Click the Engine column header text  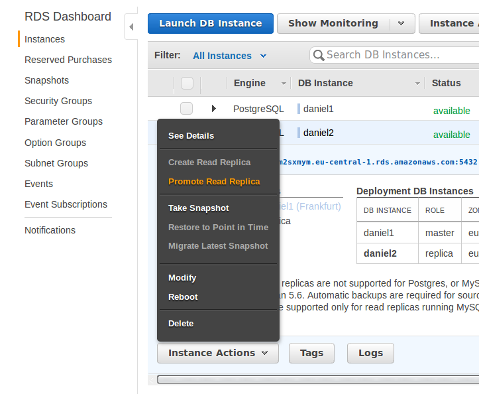250,83
